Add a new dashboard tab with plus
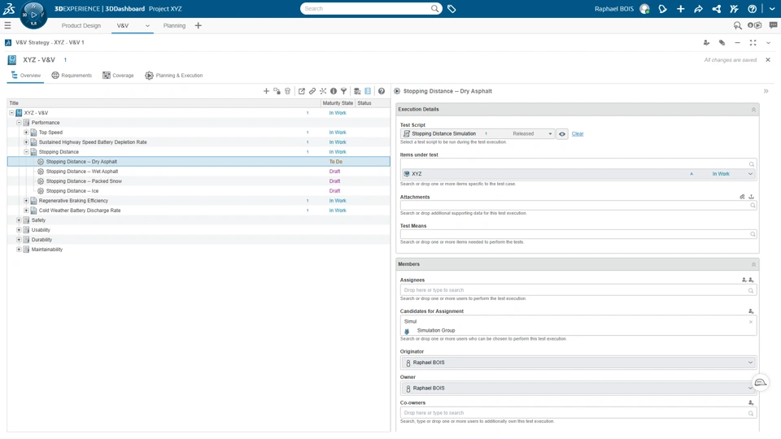 (x=199, y=25)
